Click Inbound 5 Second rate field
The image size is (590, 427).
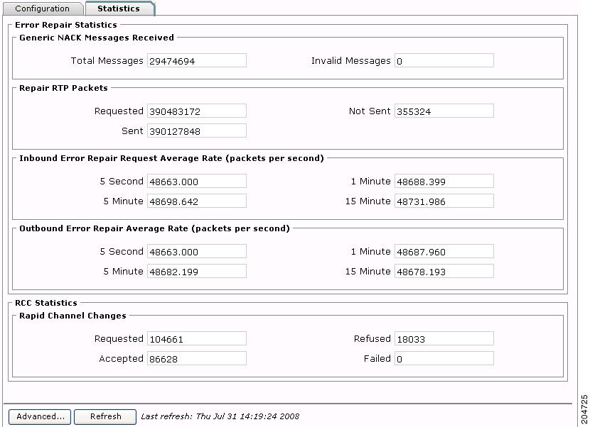coord(197,182)
